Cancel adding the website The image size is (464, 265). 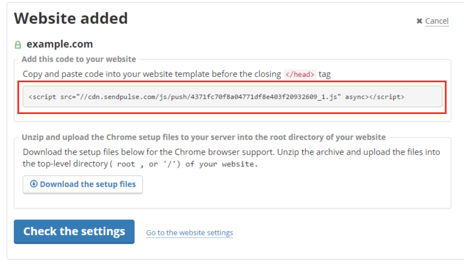(436, 21)
